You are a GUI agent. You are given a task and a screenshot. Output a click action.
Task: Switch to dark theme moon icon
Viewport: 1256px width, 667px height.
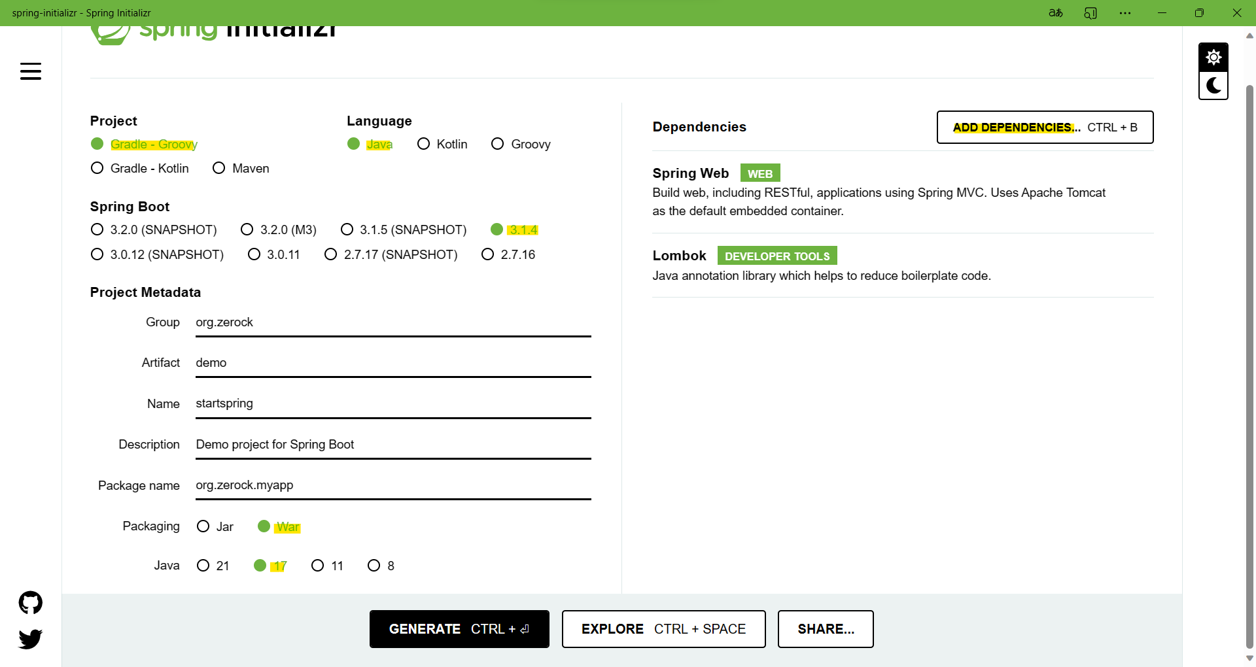pyautogui.click(x=1213, y=86)
